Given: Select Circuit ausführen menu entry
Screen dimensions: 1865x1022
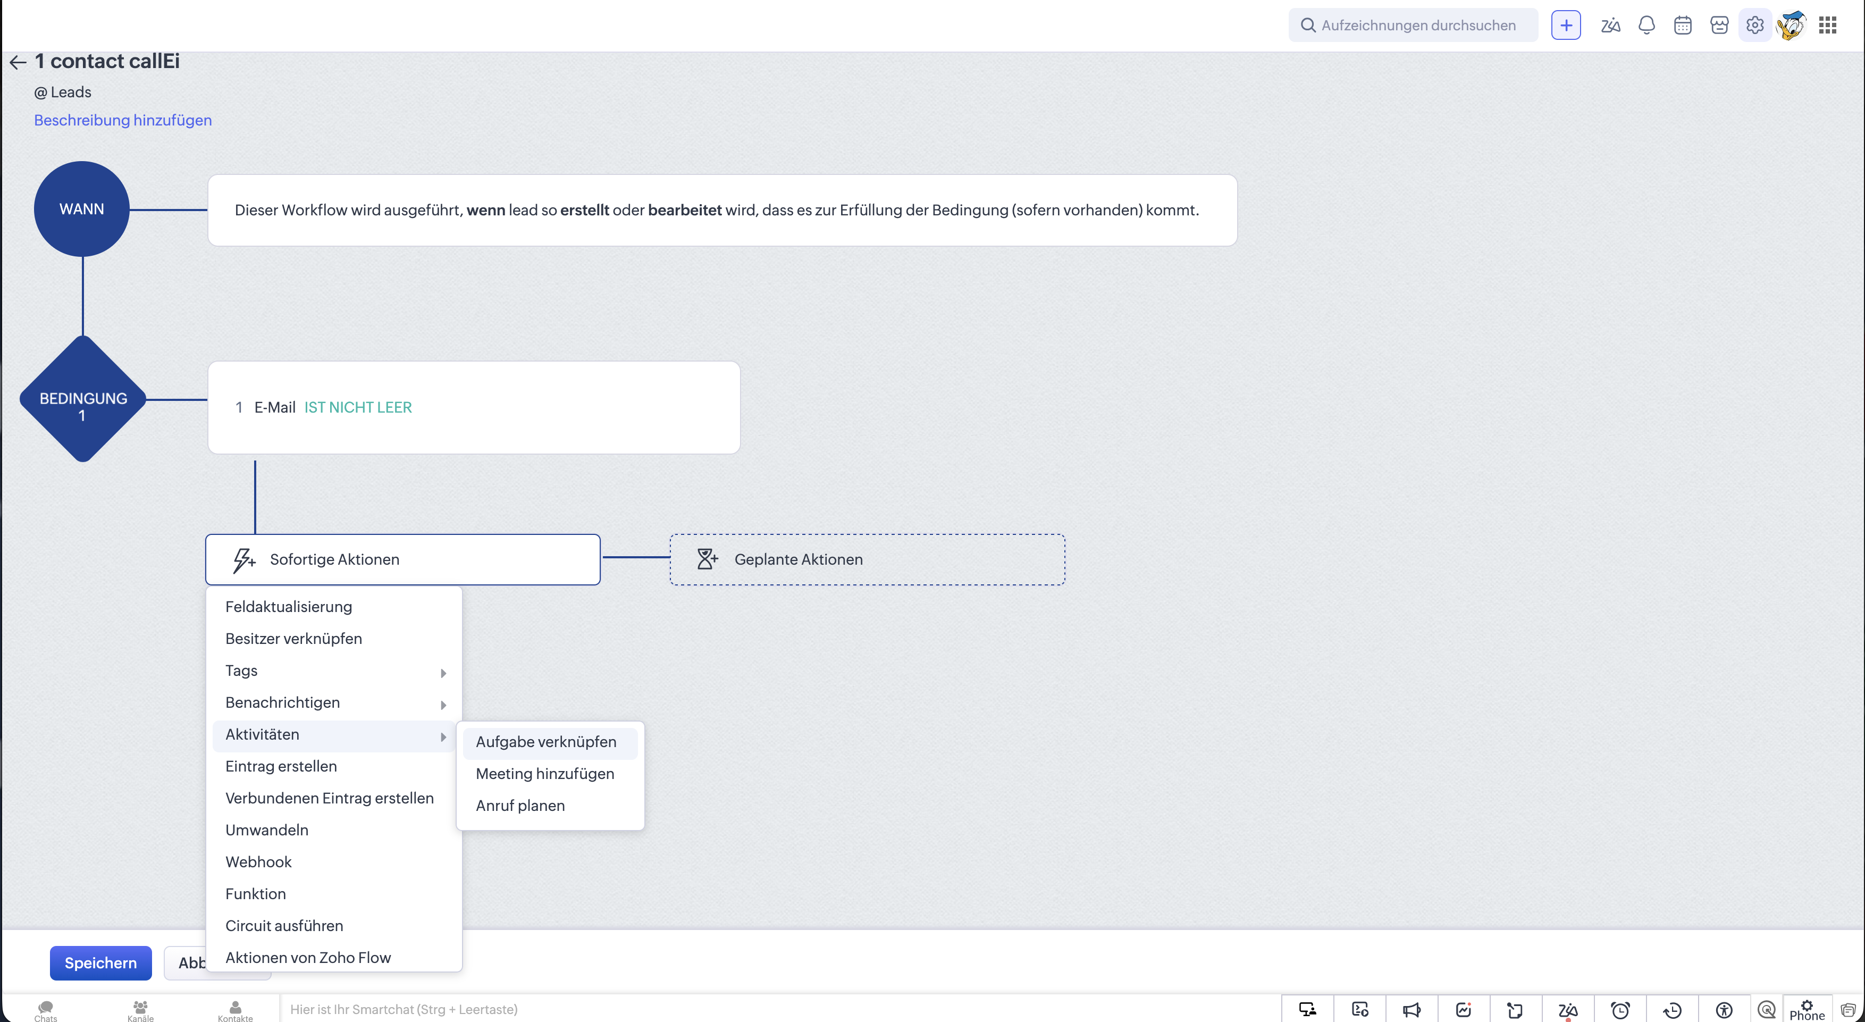Looking at the screenshot, I should 334,926.
